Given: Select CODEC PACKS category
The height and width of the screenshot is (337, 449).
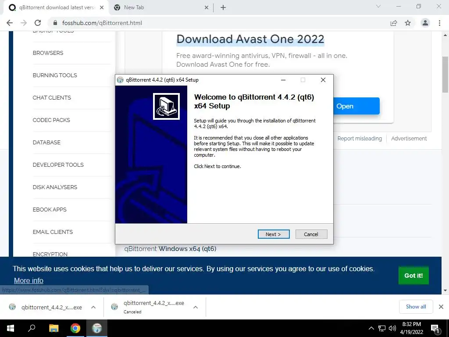Looking at the screenshot, I should [x=51, y=120].
